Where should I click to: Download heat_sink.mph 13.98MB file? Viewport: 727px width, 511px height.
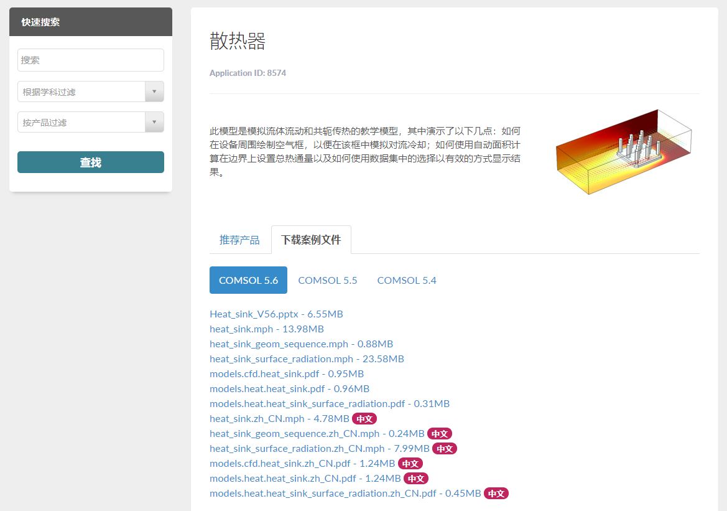pos(267,329)
